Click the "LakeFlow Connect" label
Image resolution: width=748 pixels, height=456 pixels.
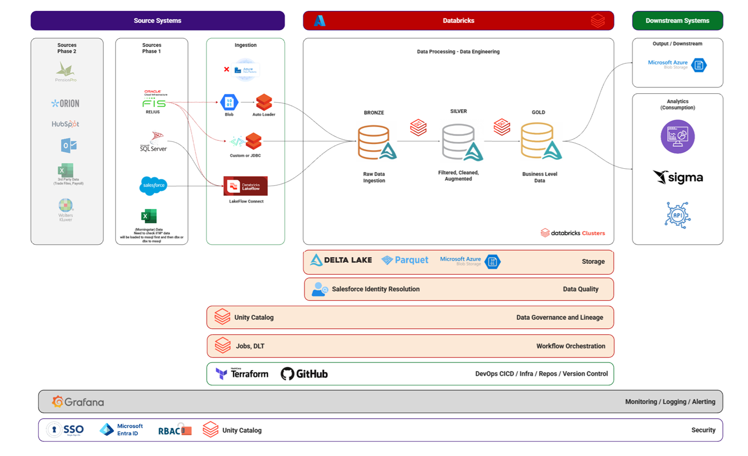click(246, 202)
